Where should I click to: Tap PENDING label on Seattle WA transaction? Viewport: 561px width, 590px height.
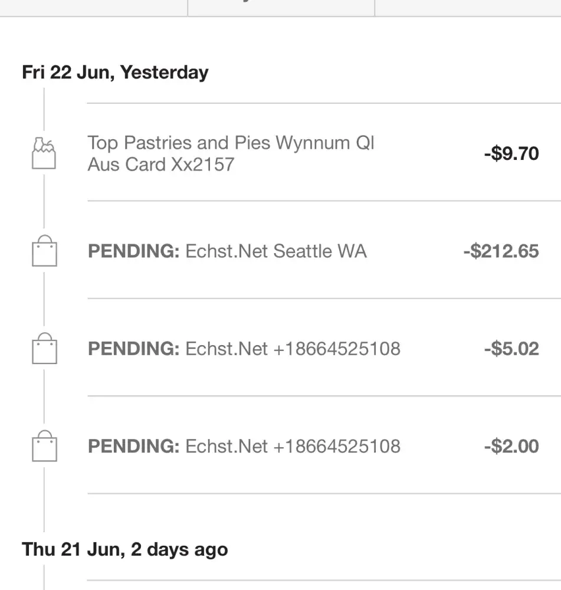(x=133, y=251)
